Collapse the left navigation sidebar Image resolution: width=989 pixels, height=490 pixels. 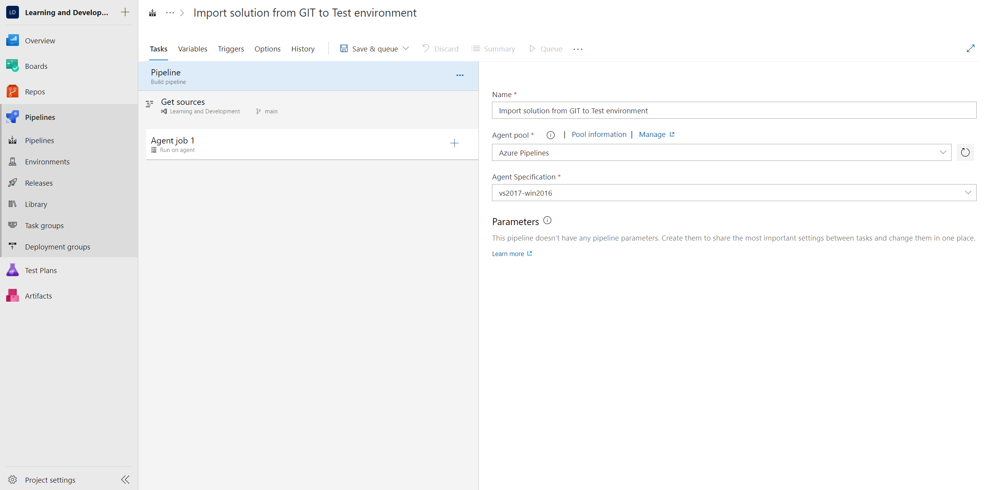[x=125, y=480]
